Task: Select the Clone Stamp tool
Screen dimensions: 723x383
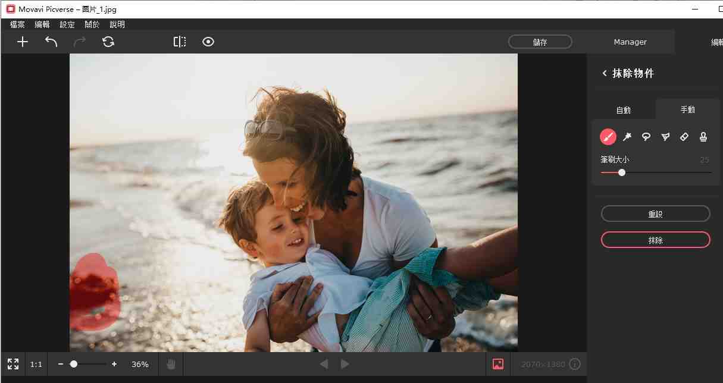Action: click(x=703, y=137)
